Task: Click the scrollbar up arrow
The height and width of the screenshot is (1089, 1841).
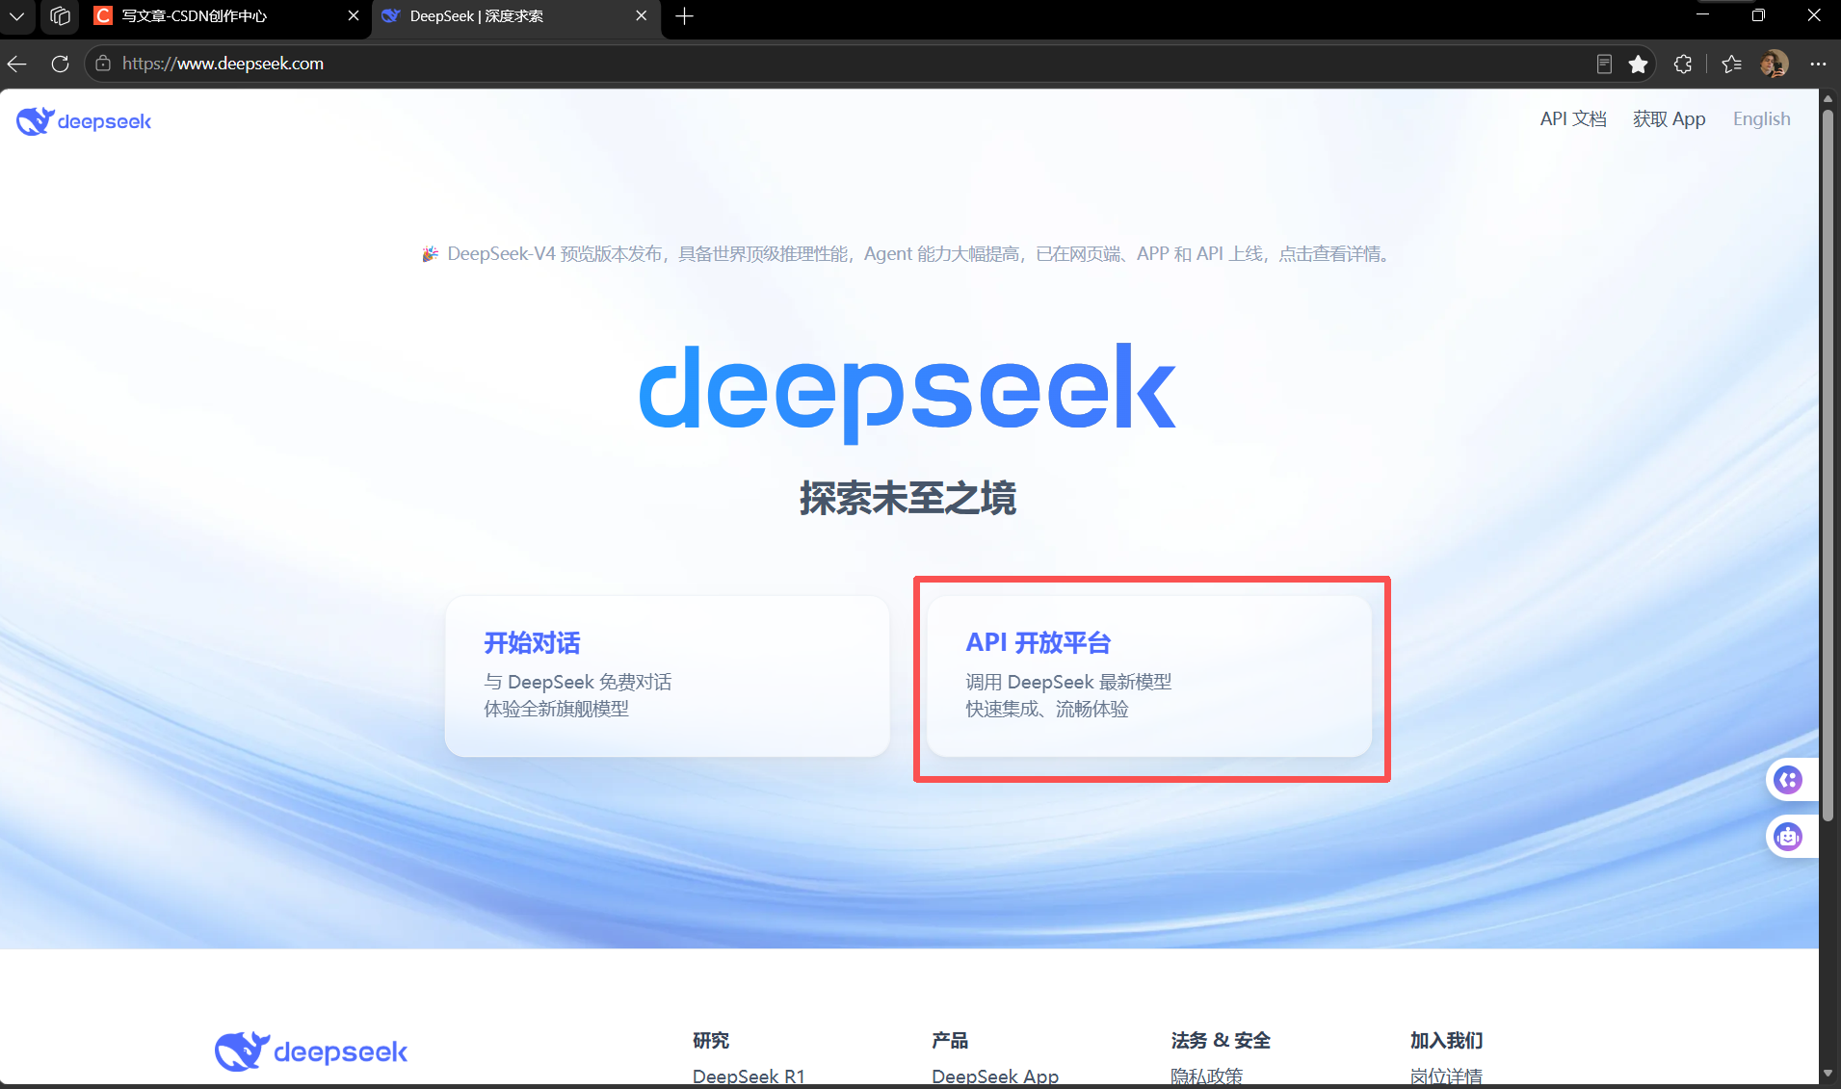Action: coord(1828,98)
